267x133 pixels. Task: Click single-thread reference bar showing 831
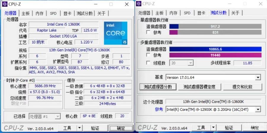click(x=215, y=32)
